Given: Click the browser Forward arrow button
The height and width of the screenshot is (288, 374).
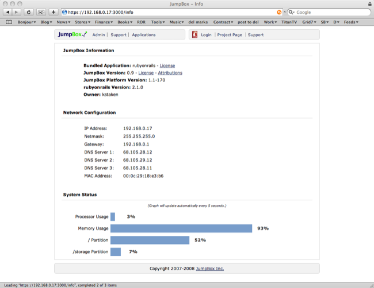Looking at the screenshot, I should coord(17,12).
